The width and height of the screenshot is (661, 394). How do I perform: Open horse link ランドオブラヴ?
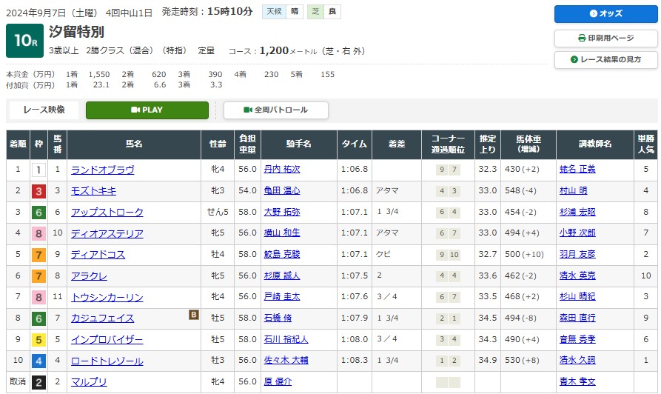[102, 170]
